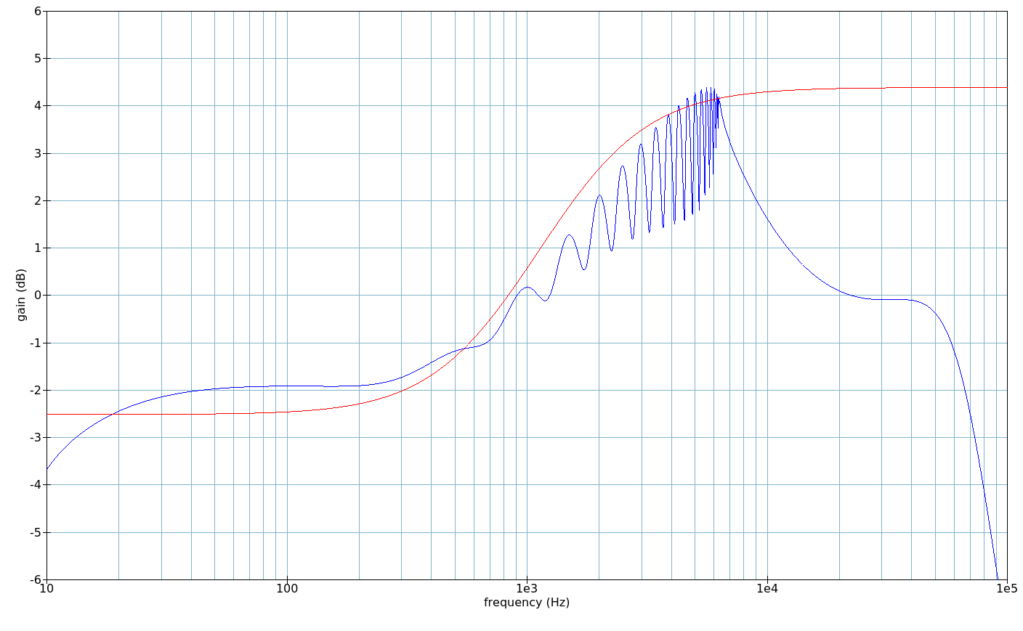The height and width of the screenshot is (631, 1023).
Task: Click the '1' gain tick label
Action: [x=37, y=248]
